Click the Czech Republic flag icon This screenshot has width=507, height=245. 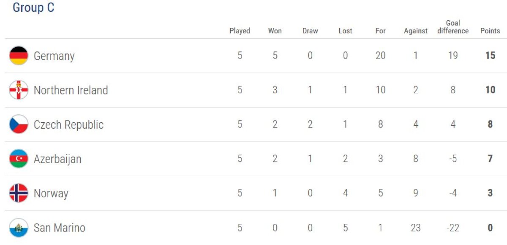click(x=19, y=124)
